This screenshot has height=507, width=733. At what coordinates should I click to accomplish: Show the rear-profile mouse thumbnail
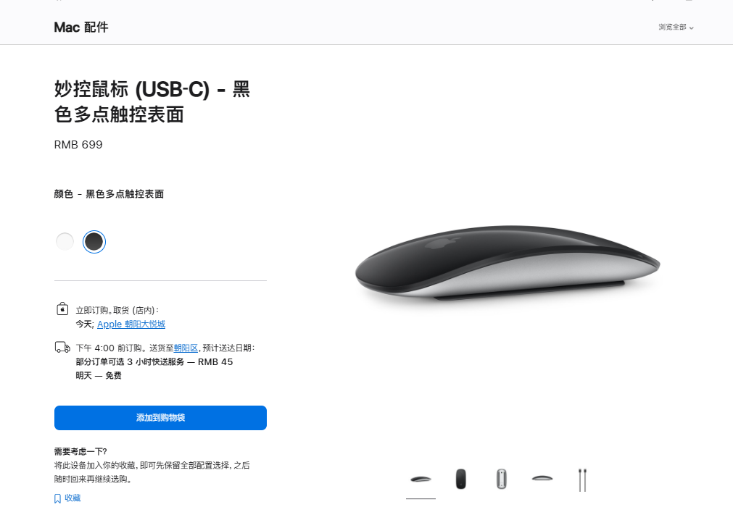point(542,479)
